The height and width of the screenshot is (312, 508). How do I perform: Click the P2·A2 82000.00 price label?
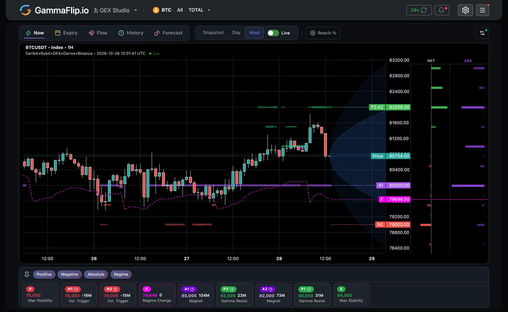coord(390,107)
